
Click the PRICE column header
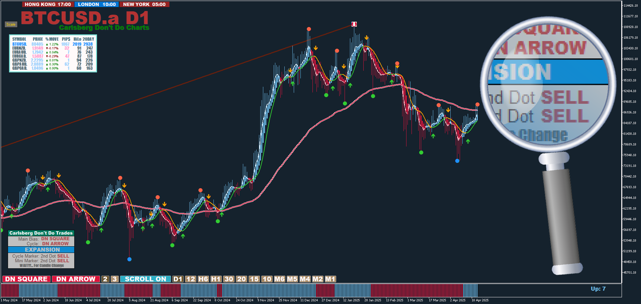coord(38,39)
